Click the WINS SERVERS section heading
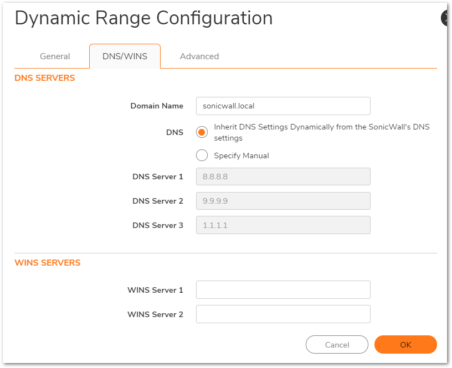The width and height of the screenshot is (452, 368). tap(47, 263)
